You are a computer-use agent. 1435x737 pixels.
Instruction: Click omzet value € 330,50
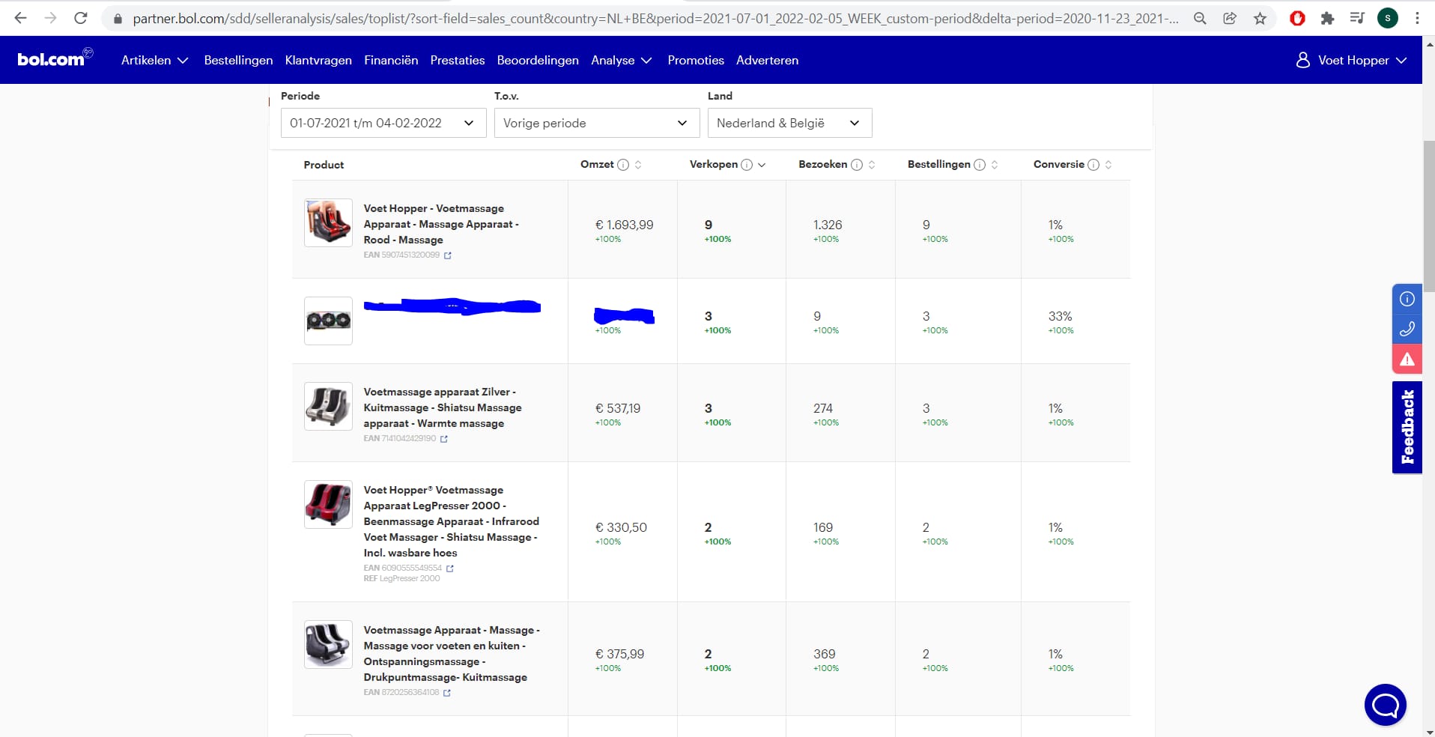pyautogui.click(x=621, y=527)
